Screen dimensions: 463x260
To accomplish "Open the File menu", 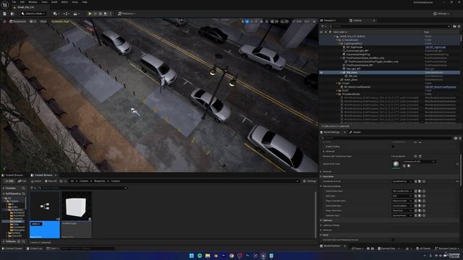I will click(x=14, y=2).
